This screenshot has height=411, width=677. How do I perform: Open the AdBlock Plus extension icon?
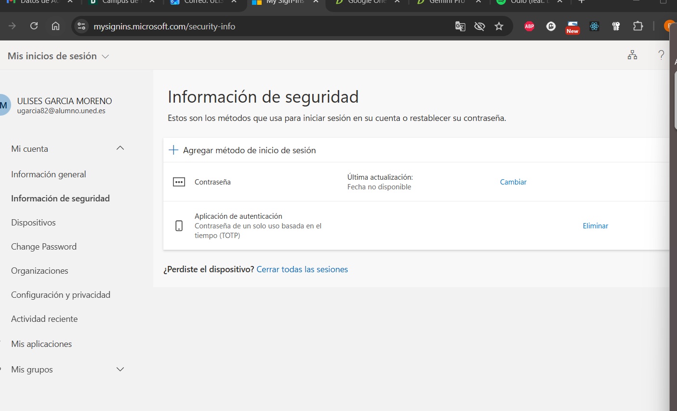[529, 27]
